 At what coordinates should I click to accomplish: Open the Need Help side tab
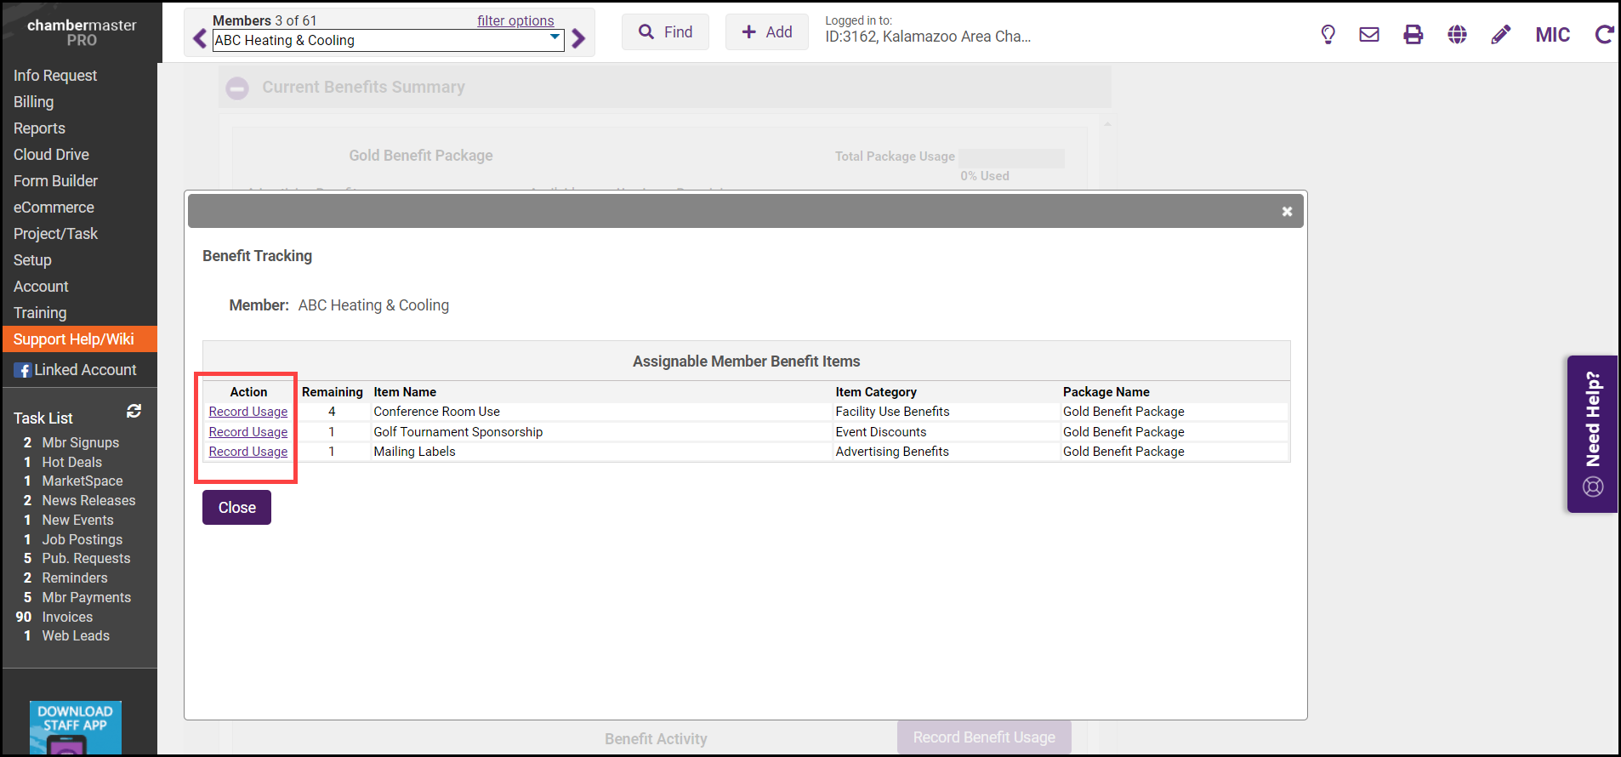[1592, 434]
